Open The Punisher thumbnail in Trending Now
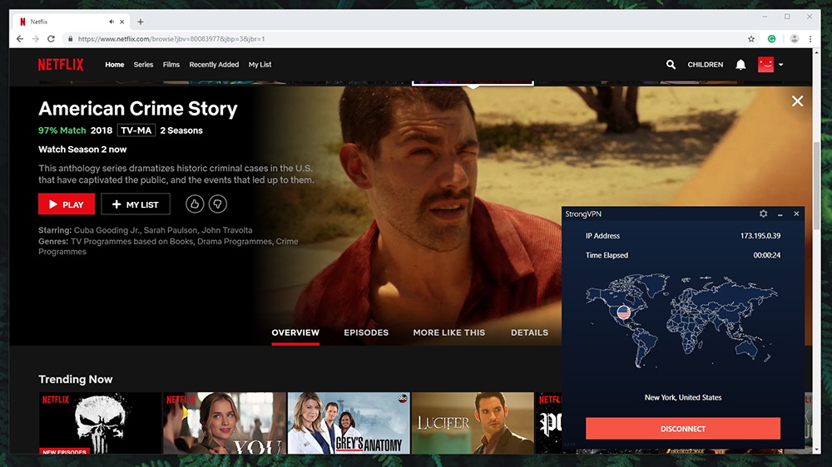832x467 pixels. [x=100, y=423]
